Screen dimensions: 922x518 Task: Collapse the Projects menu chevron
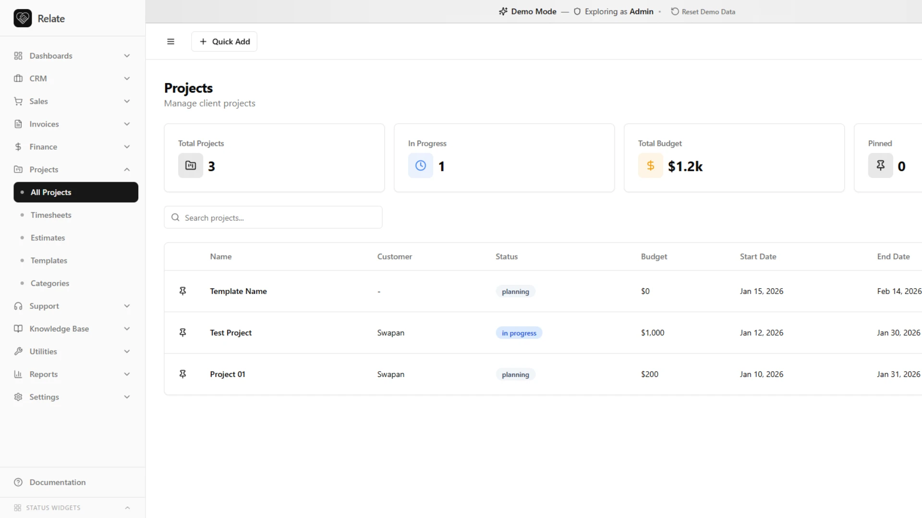pos(127,169)
